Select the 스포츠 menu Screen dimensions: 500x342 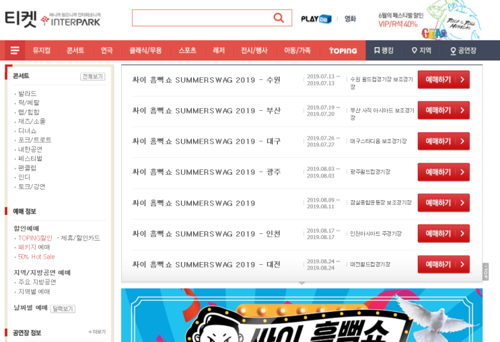(x=187, y=50)
